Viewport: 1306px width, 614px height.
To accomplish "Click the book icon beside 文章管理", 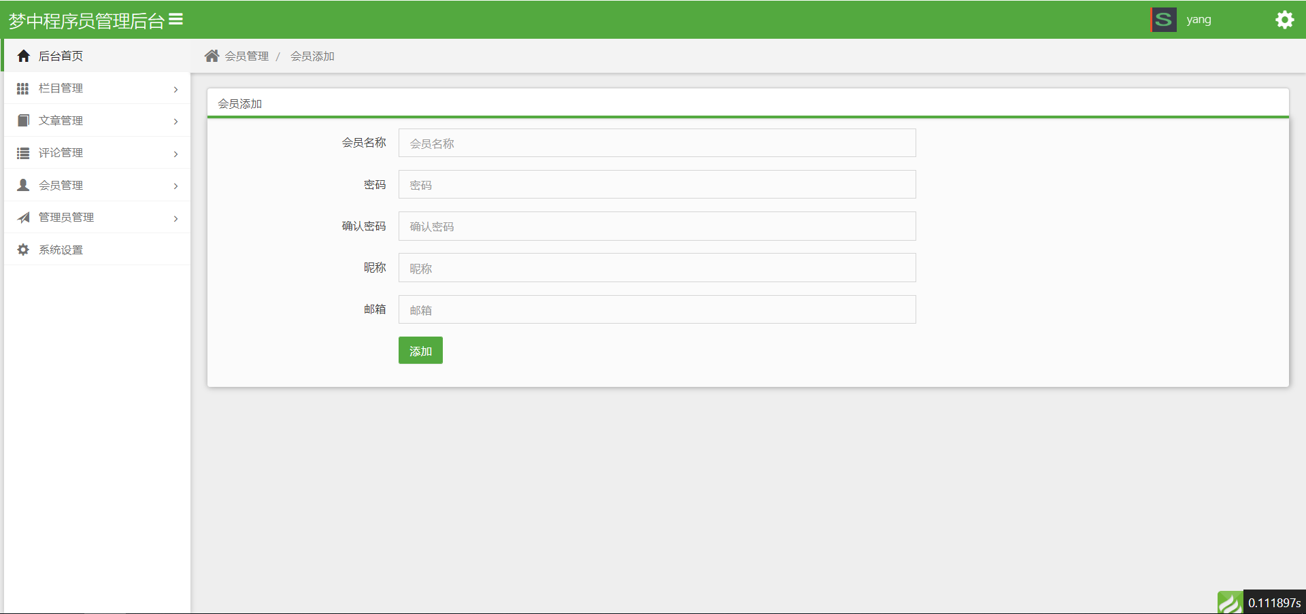I will pos(23,120).
